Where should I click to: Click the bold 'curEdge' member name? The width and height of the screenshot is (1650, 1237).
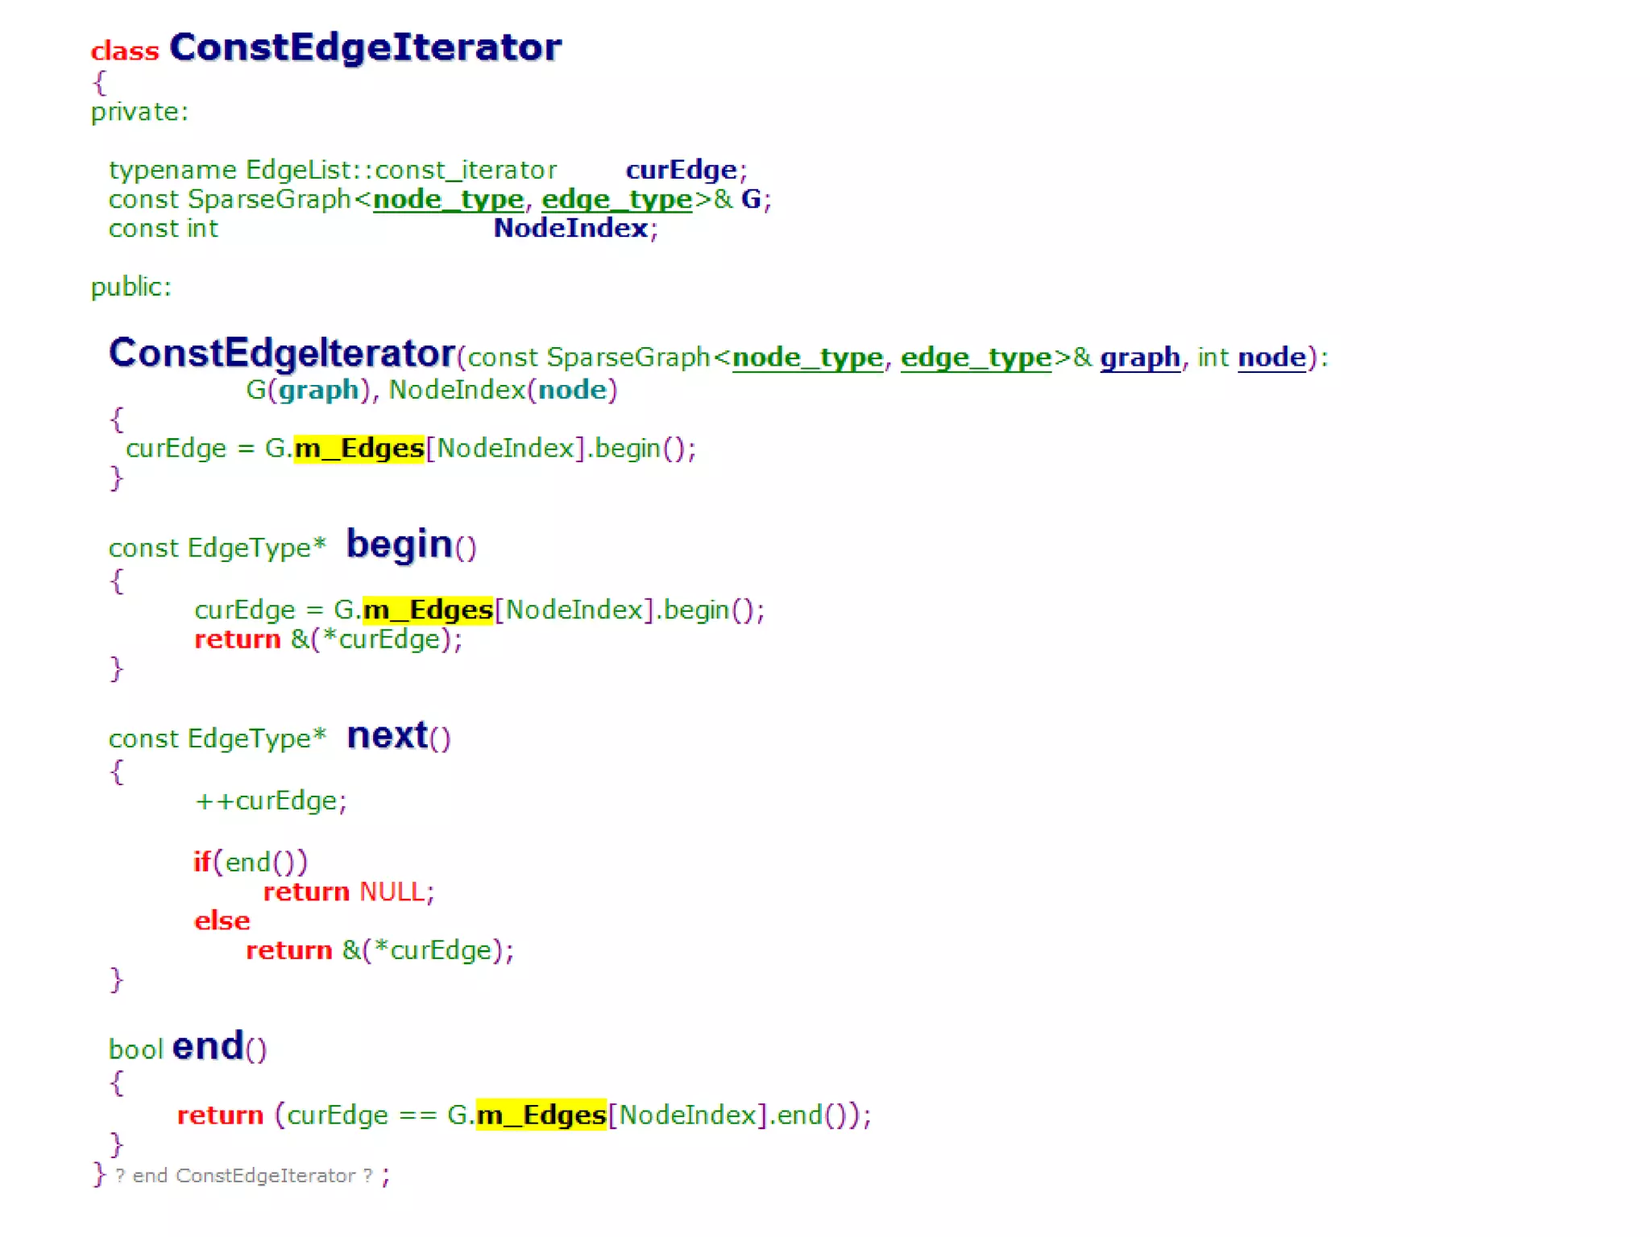(681, 170)
